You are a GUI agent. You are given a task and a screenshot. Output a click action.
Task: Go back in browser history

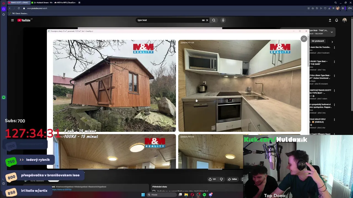(x=10, y=8)
